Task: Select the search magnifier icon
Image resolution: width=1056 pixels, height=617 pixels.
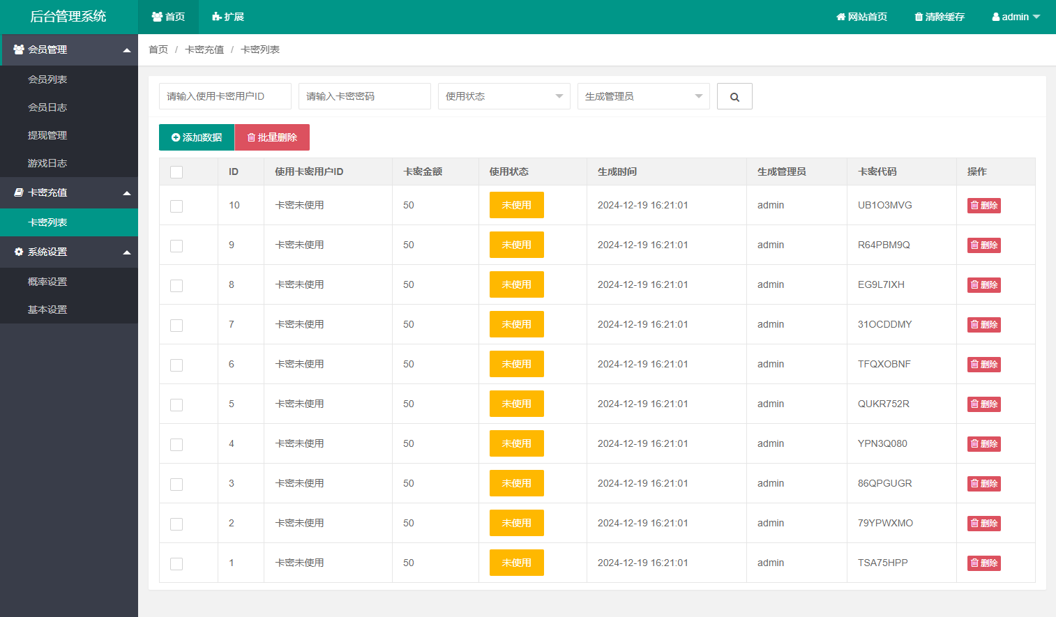Action: click(x=734, y=96)
